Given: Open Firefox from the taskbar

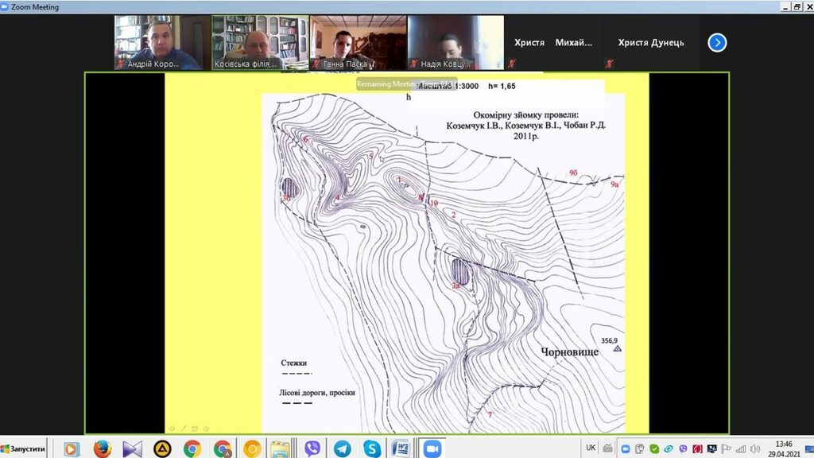Looking at the screenshot, I should [102, 448].
